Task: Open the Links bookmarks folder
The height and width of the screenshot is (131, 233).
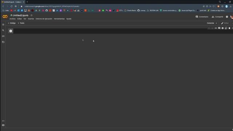Action: pos(6,11)
